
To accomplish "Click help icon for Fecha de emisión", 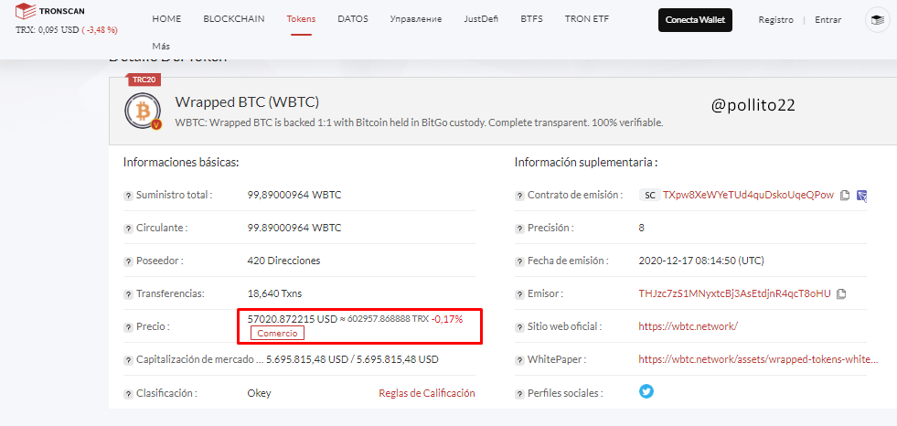I will coord(519,261).
